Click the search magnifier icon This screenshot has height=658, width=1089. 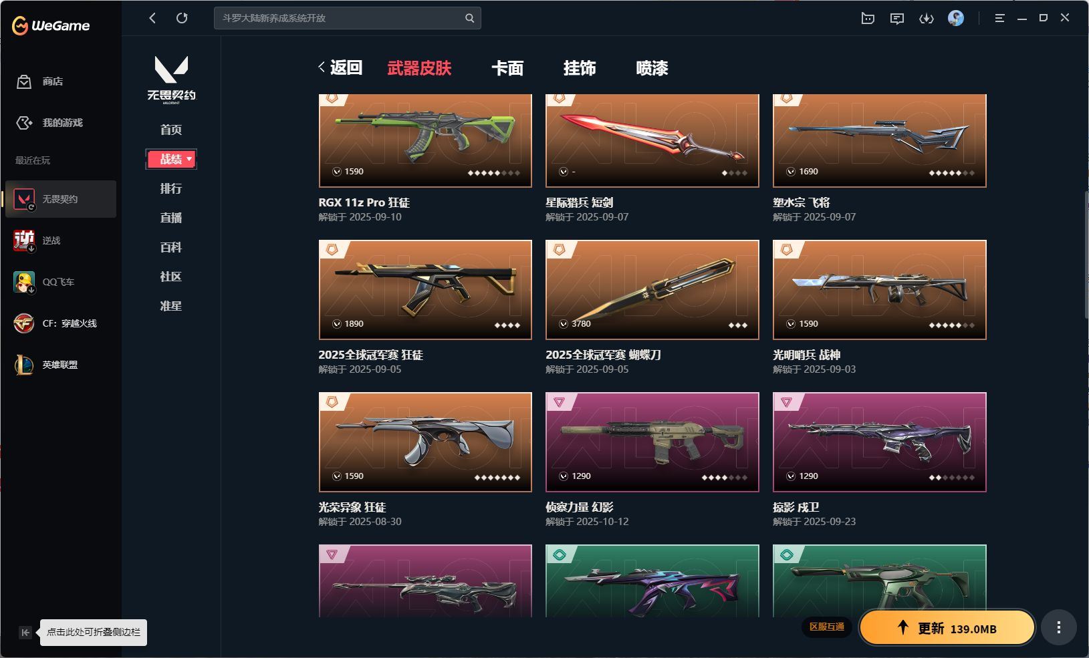(x=470, y=18)
